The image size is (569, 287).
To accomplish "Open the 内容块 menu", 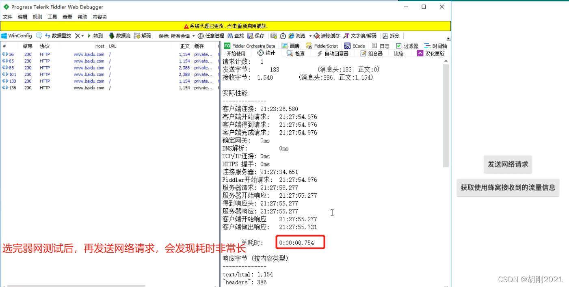I will point(100,17).
